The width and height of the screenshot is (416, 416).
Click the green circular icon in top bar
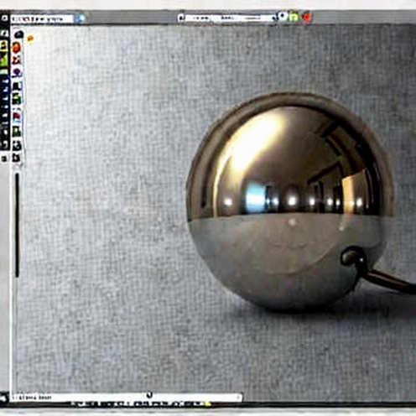point(294,17)
